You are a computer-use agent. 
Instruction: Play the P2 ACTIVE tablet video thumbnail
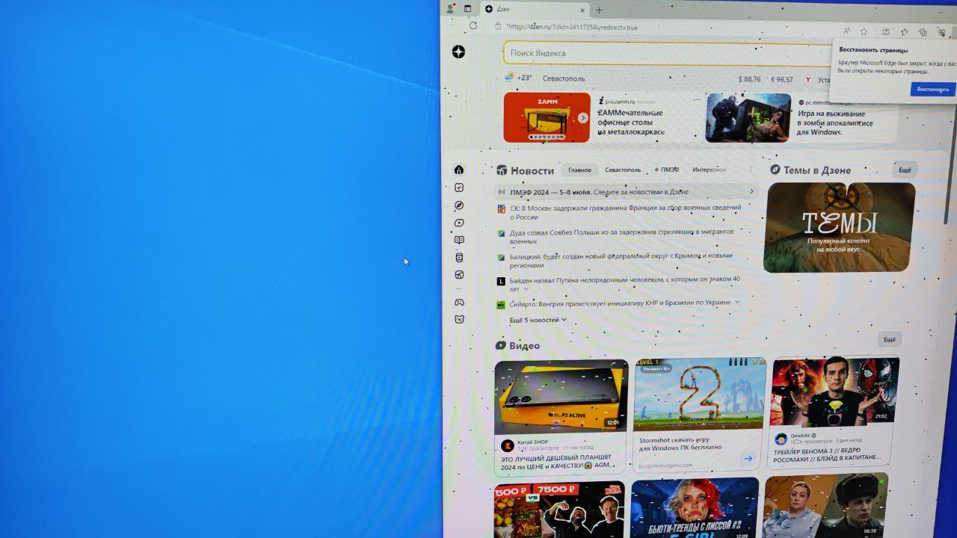point(561,396)
